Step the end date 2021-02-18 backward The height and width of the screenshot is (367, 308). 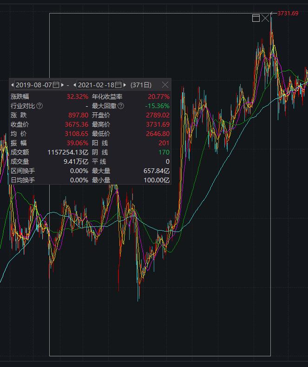point(75,85)
